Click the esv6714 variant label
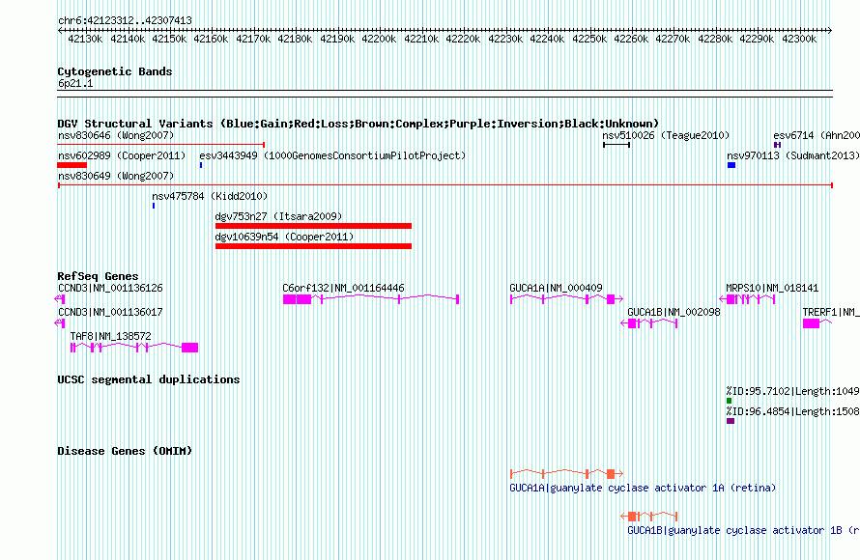This screenshot has height=560, width=860. pos(817,135)
